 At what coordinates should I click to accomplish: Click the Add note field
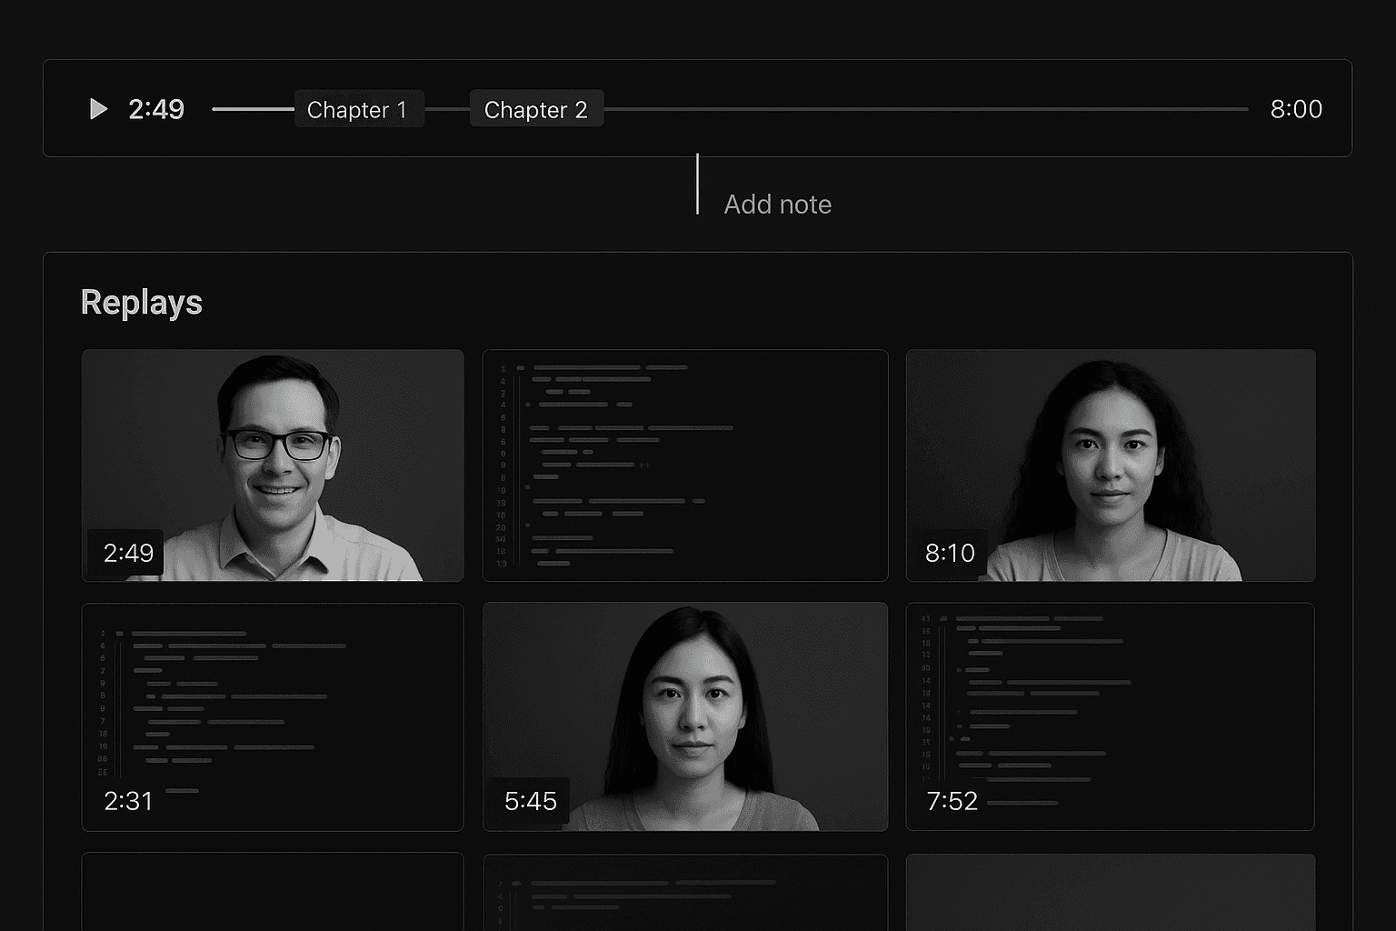(777, 205)
